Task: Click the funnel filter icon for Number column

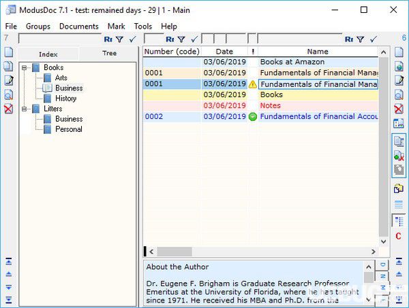Action: click(x=181, y=39)
